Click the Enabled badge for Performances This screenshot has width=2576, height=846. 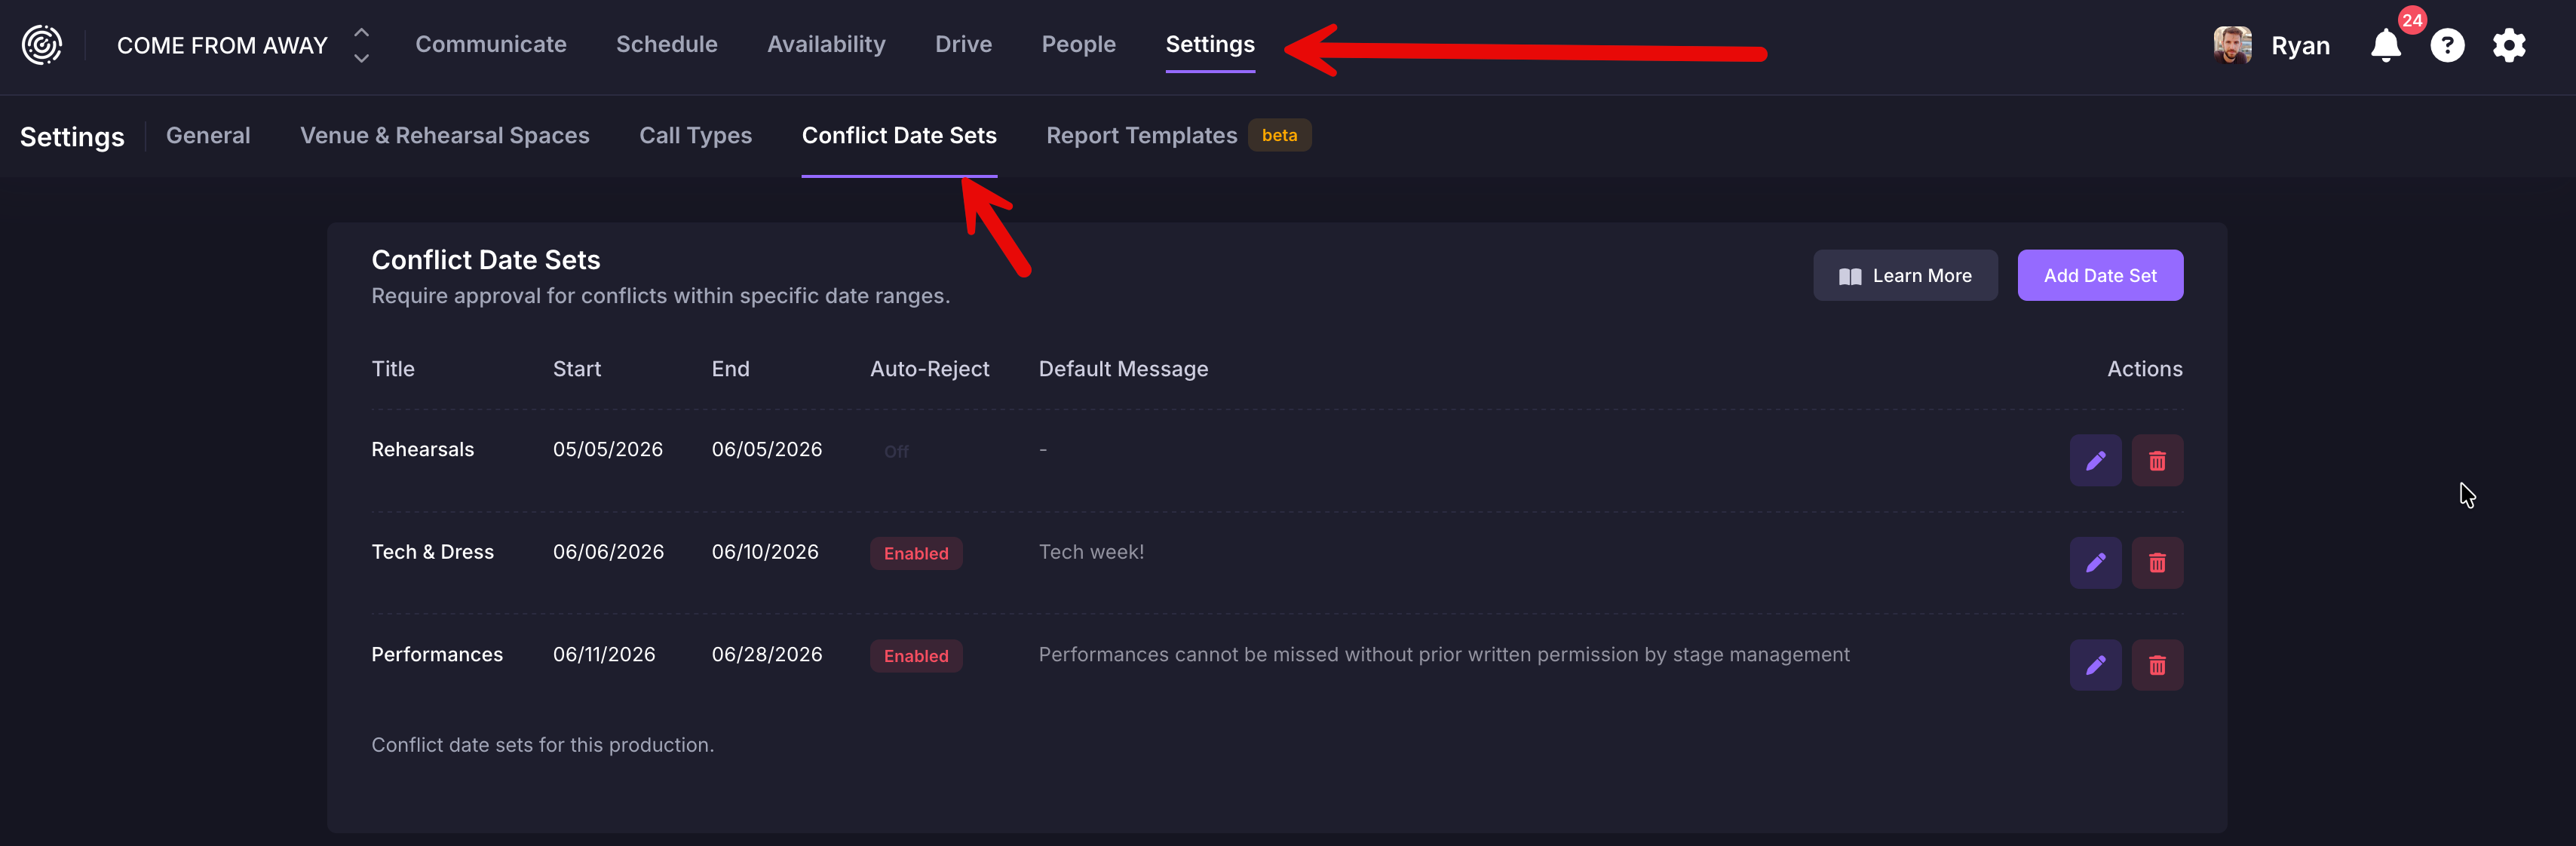pyautogui.click(x=916, y=656)
